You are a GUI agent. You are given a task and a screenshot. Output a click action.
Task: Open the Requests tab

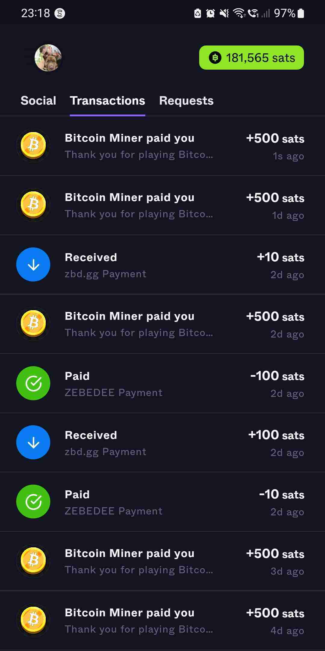(x=186, y=101)
